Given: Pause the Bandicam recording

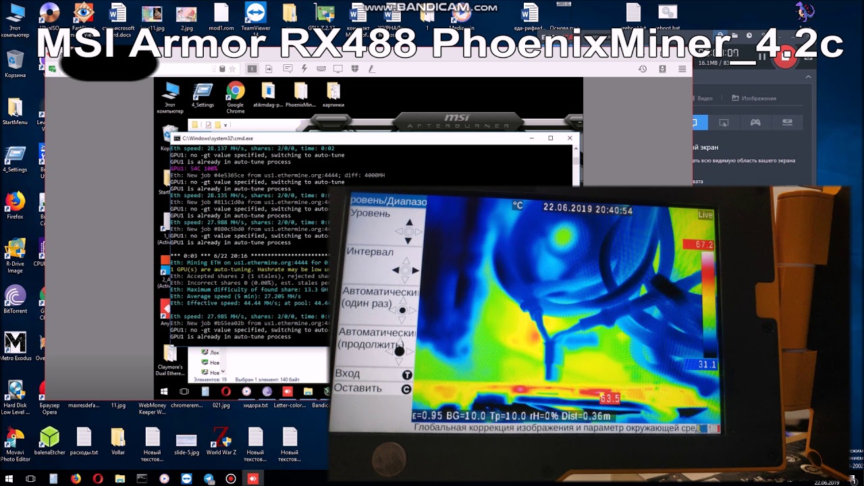Looking at the screenshot, I should 762,57.
